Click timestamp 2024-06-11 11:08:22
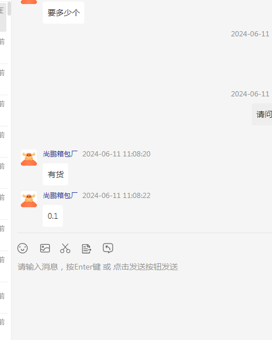Screen dimensions: 272x340 pyautogui.click(x=116, y=196)
